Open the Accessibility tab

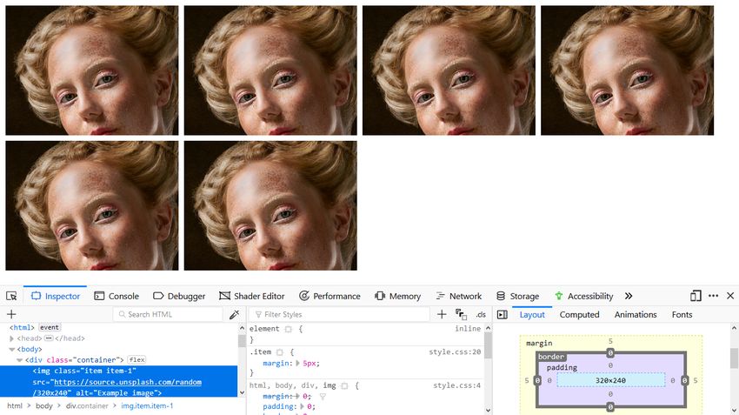pos(583,296)
